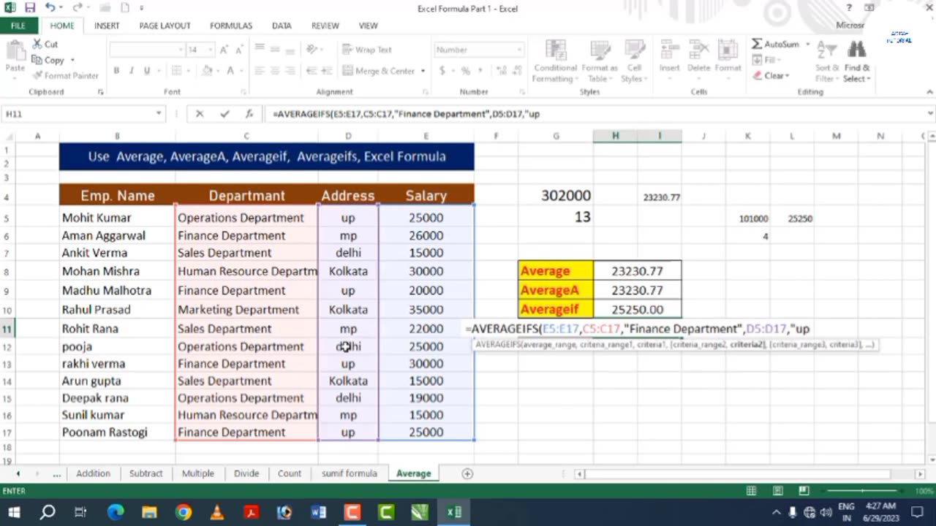Open Find & Select menu
This screenshot has width=936, height=526.
click(x=856, y=61)
